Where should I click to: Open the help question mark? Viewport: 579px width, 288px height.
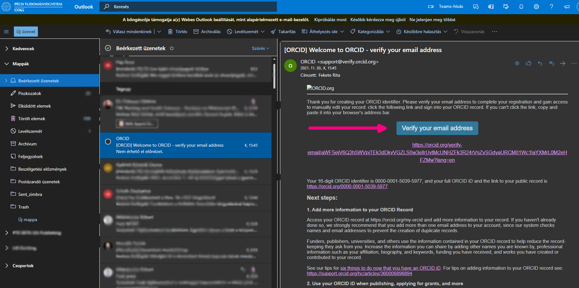coord(552,7)
